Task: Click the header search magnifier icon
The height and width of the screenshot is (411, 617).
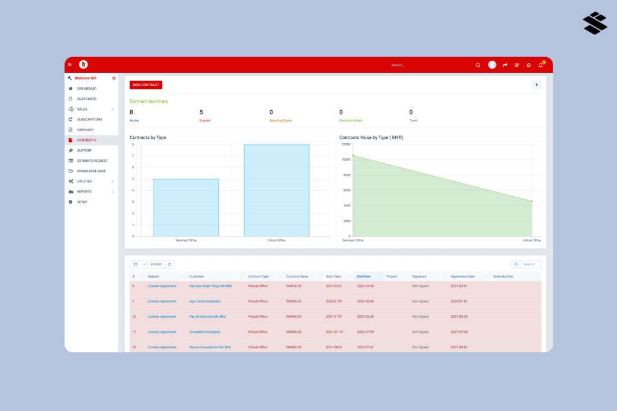Action: [x=478, y=65]
